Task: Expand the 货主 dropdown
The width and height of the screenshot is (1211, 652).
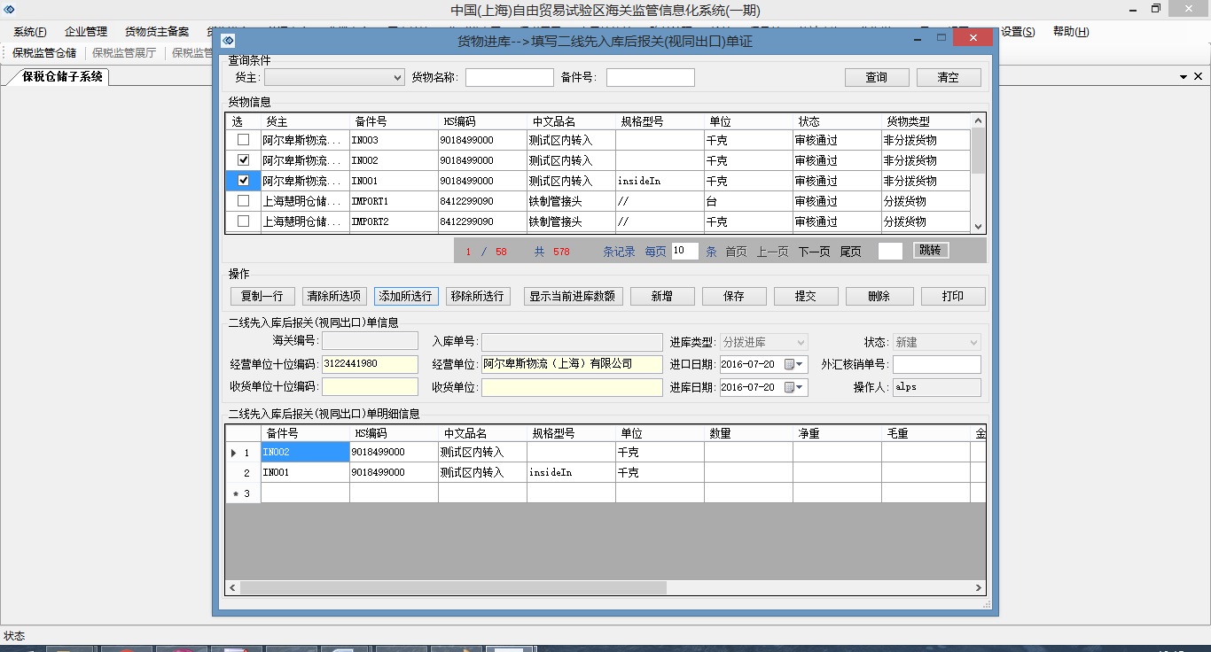Action: 397,78
